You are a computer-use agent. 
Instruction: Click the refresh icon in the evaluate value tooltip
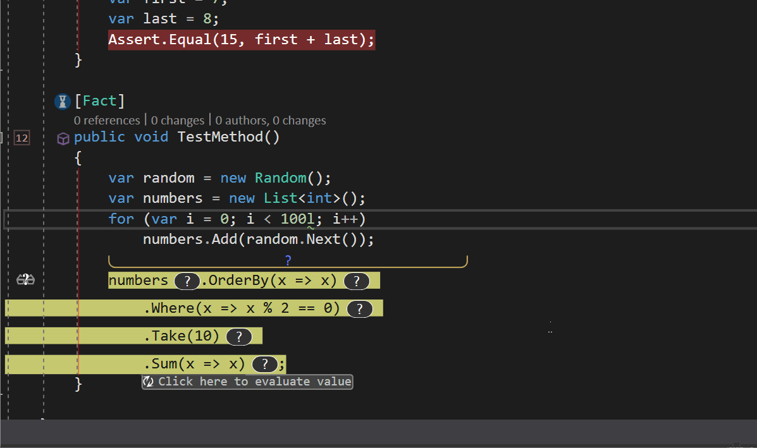click(149, 382)
